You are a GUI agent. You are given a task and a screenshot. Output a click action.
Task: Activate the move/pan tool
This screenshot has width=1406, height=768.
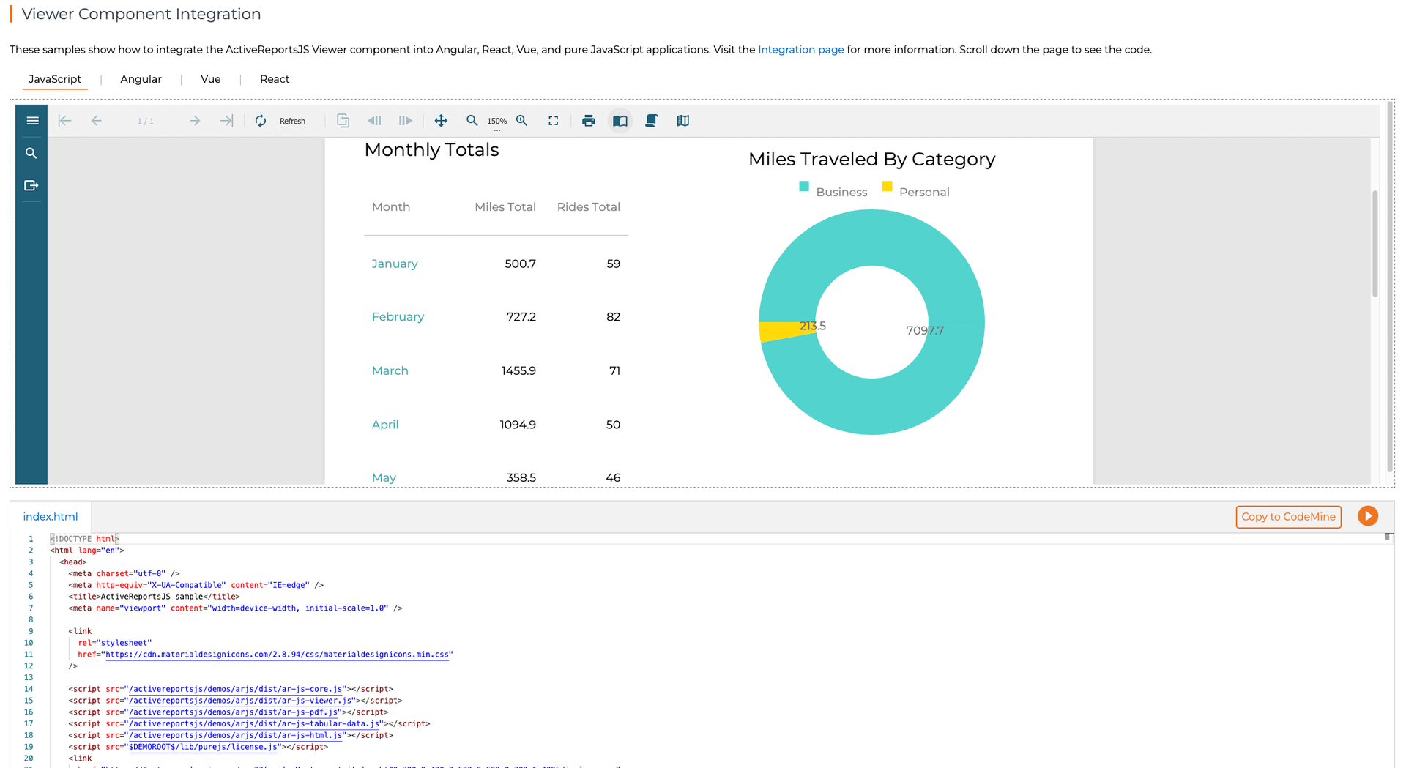[441, 121]
